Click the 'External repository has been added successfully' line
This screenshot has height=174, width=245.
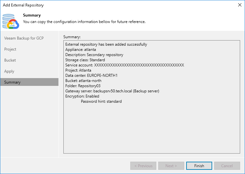[106, 44]
